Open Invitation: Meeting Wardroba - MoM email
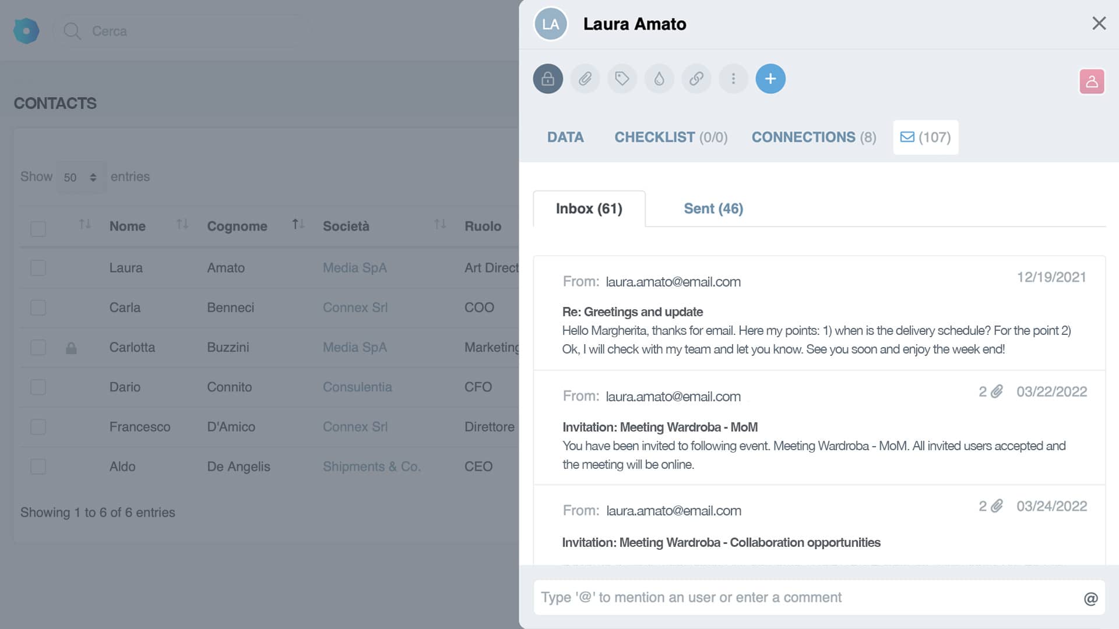This screenshot has height=629, width=1119. [x=819, y=427]
